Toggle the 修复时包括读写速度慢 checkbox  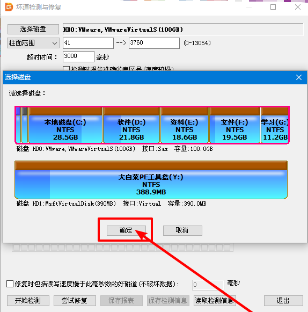10,284
